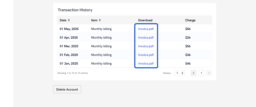Click the sort arrows beside Date
256x107 pixels.
point(69,20)
